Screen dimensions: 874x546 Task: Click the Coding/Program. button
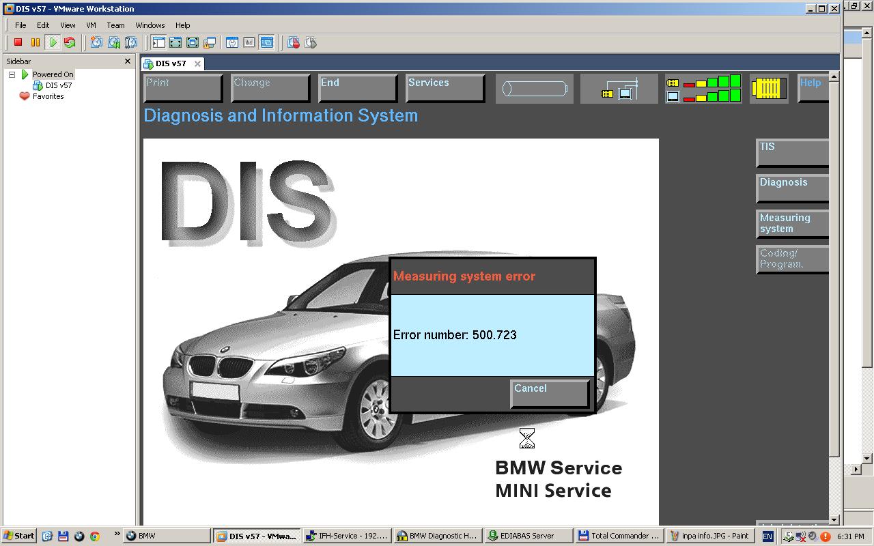pos(793,260)
